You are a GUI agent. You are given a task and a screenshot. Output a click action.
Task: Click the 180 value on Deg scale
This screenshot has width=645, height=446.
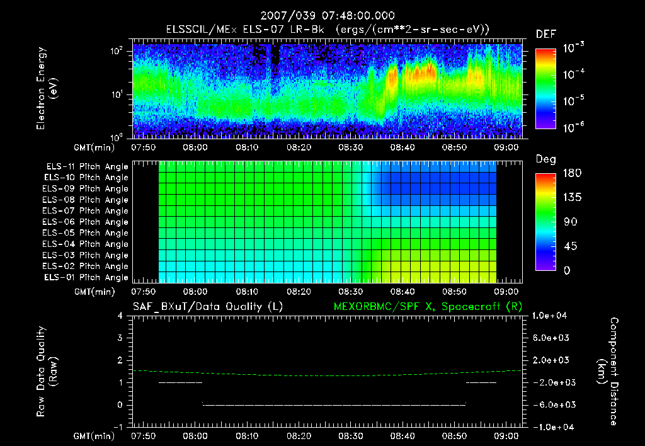(572, 173)
